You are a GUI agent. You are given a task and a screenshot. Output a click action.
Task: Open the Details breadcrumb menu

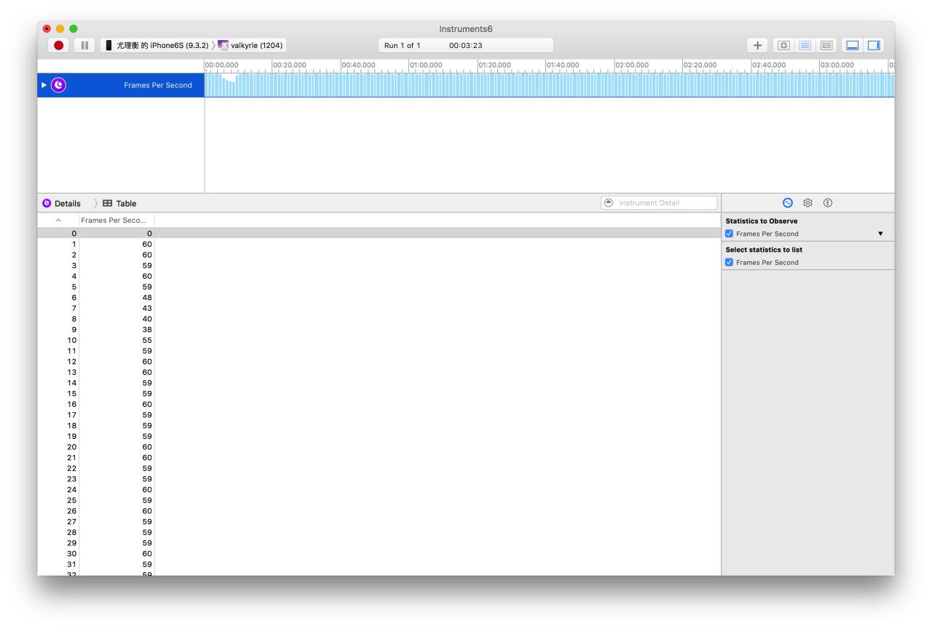tap(62, 203)
